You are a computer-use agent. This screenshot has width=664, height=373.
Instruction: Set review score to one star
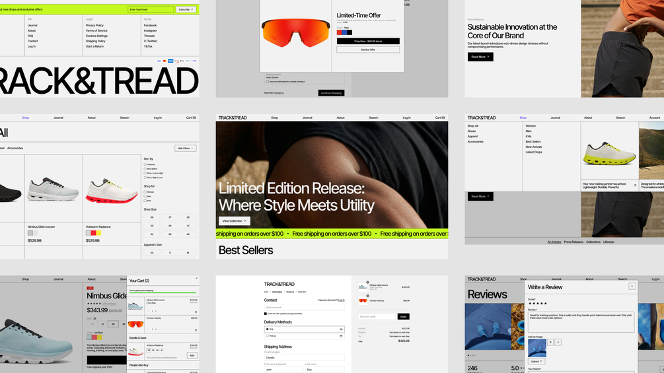tap(530, 303)
